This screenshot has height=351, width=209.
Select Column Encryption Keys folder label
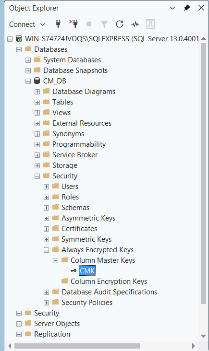[109, 281]
